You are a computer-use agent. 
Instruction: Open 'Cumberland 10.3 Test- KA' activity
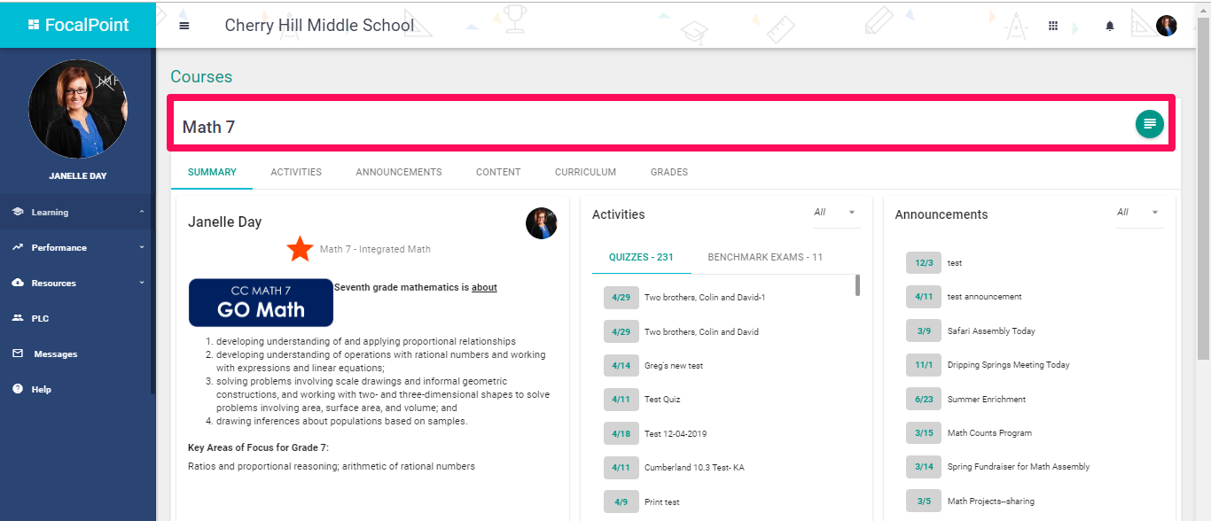tap(694, 467)
